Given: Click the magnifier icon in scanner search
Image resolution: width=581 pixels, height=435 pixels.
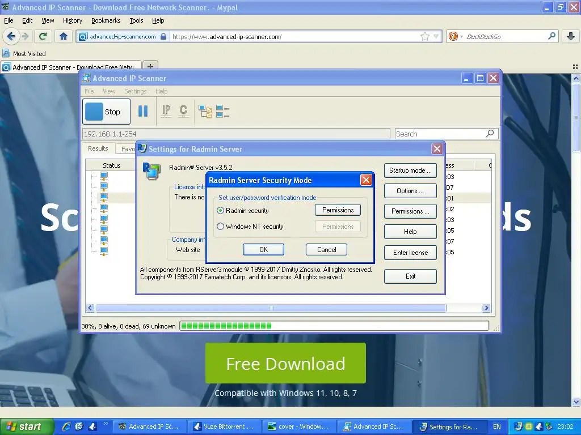Looking at the screenshot, I should click(x=490, y=133).
